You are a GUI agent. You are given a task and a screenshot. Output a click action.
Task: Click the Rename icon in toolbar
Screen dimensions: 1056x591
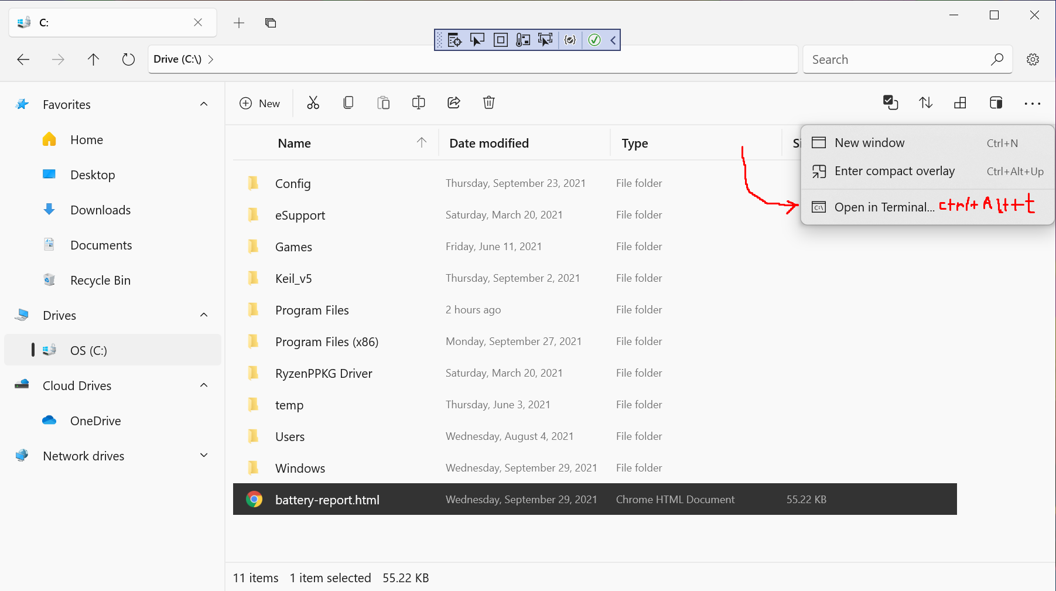[x=419, y=103]
